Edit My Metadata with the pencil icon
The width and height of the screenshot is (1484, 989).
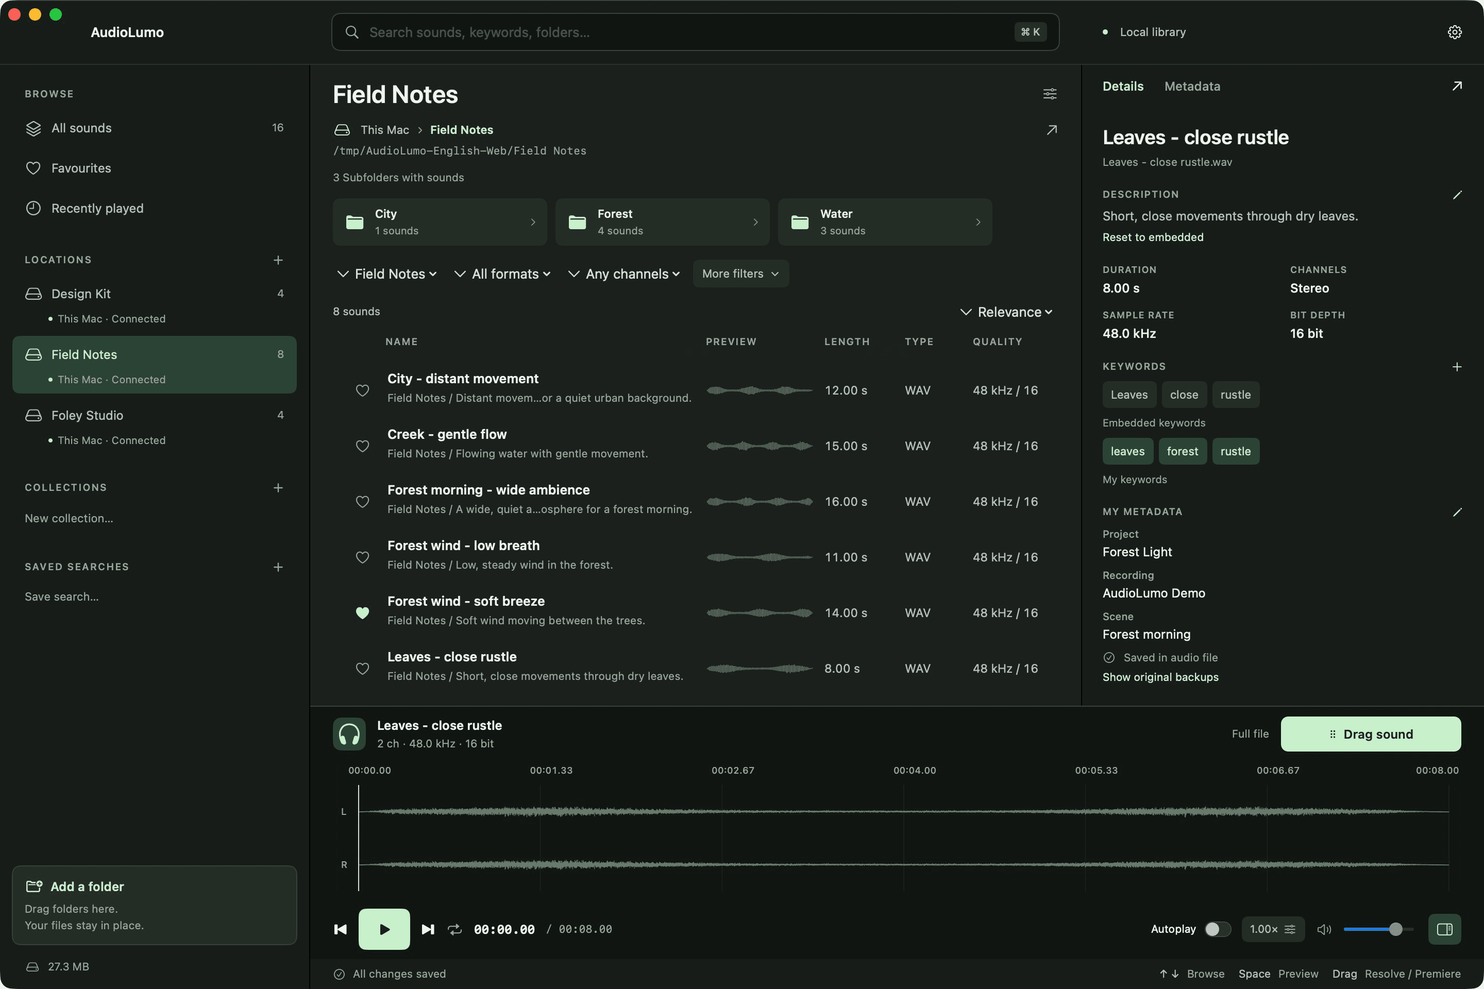pyautogui.click(x=1457, y=512)
